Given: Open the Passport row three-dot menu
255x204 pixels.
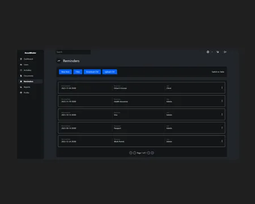Looking at the screenshot, I should tap(222, 128).
